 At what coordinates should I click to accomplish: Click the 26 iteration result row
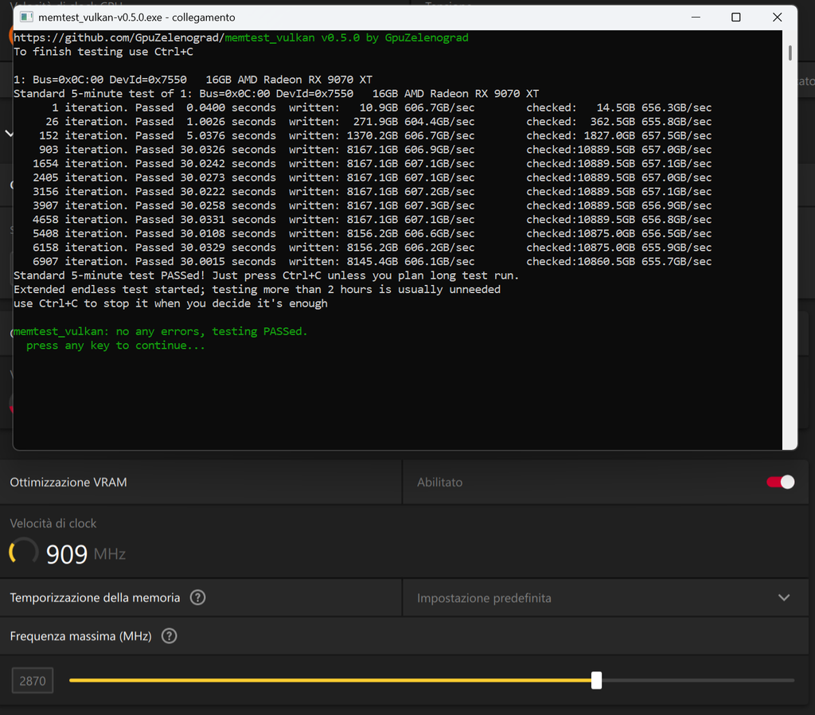coord(378,121)
